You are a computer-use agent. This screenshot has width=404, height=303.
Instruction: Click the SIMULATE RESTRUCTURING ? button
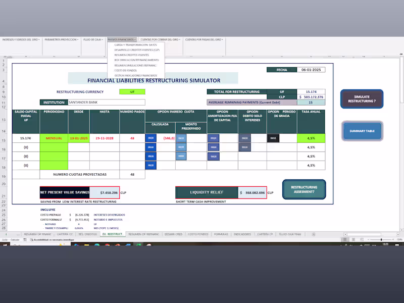(x=362, y=99)
